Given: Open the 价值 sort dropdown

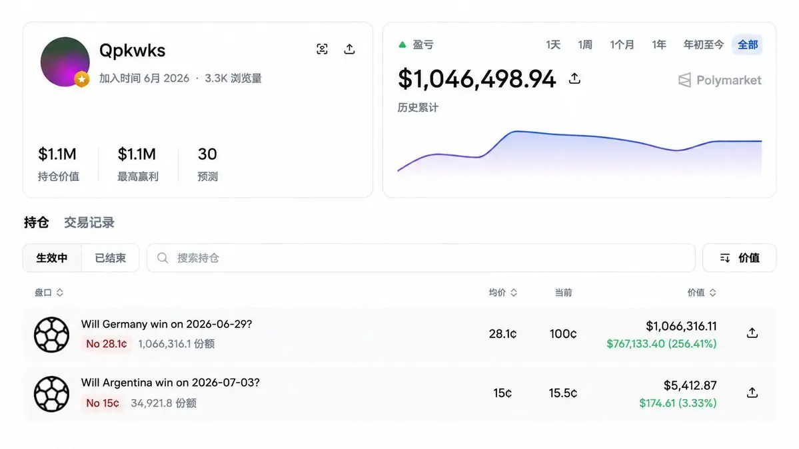Looking at the screenshot, I should [740, 258].
